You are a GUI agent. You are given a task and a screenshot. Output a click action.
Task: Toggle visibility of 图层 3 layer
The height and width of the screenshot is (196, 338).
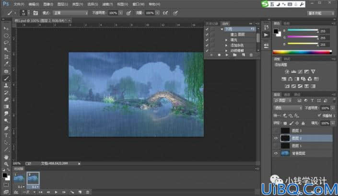click(x=276, y=130)
